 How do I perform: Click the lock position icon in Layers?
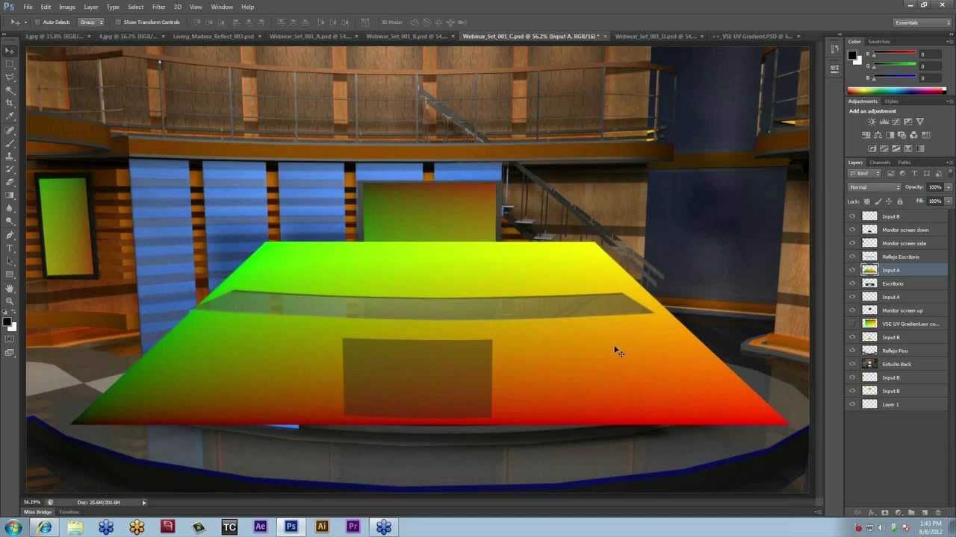(x=889, y=201)
